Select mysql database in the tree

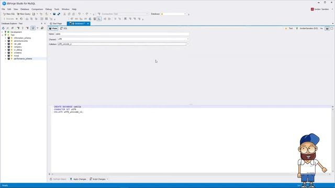click(x=16, y=56)
